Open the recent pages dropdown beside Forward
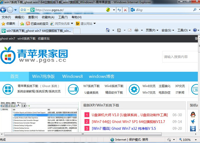 [15, 10]
